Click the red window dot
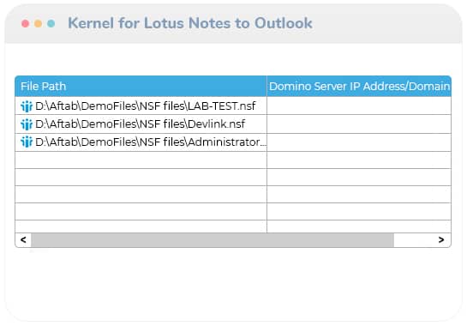This screenshot has height=326, width=467. pyautogui.click(x=26, y=23)
